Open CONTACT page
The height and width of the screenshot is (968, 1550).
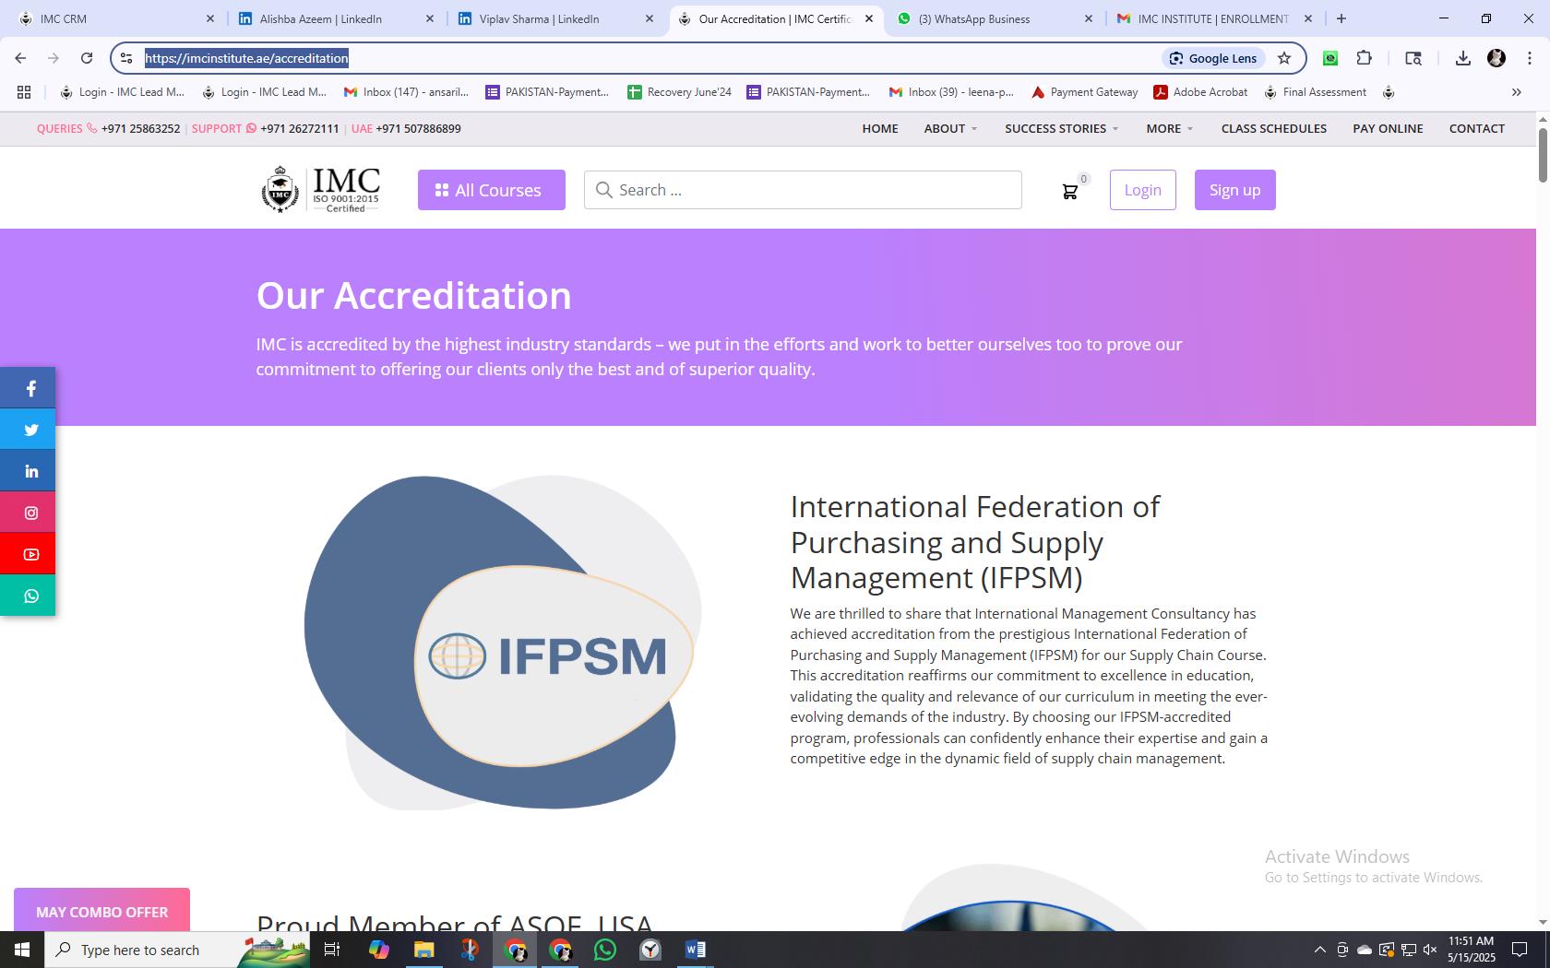pyautogui.click(x=1477, y=128)
